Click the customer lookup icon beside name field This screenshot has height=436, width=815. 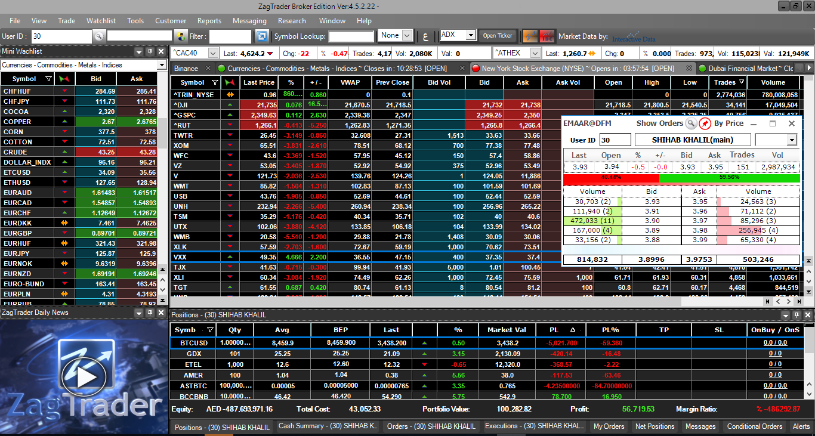coord(181,36)
